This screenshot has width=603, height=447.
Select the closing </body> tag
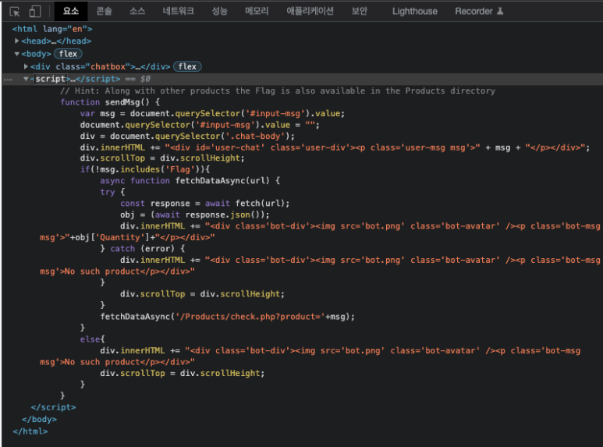click(39, 419)
